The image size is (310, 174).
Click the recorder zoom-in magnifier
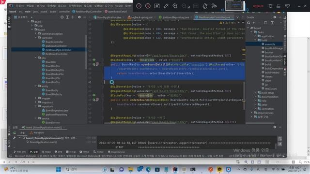[175, 6]
